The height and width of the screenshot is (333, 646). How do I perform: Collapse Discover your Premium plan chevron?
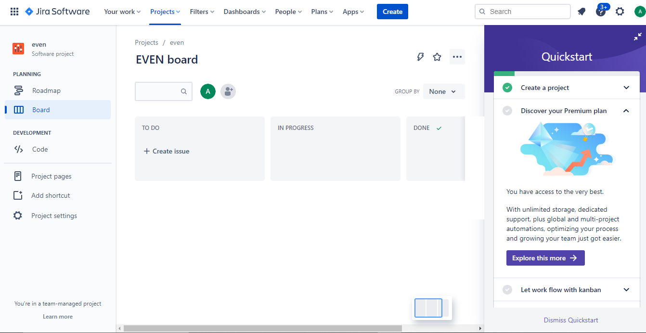pyautogui.click(x=626, y=111)
